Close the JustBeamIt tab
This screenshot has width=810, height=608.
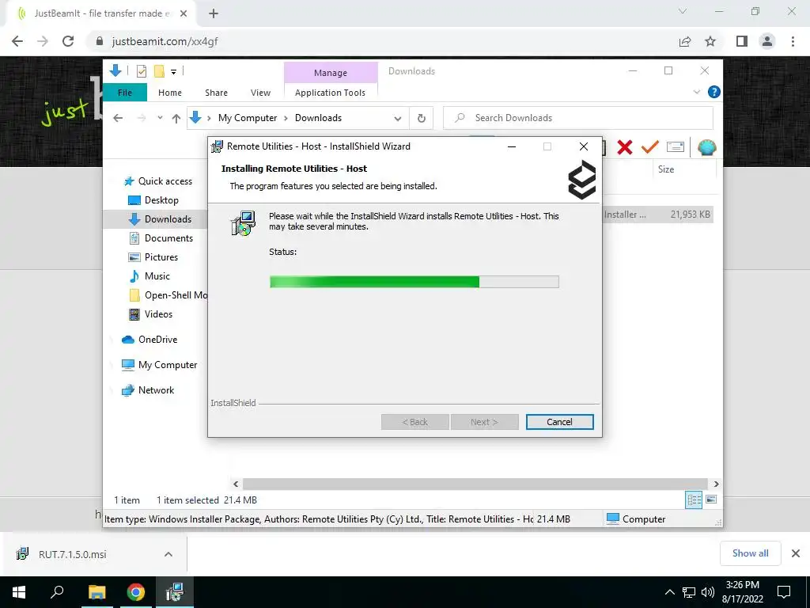[x=184, y=14]
